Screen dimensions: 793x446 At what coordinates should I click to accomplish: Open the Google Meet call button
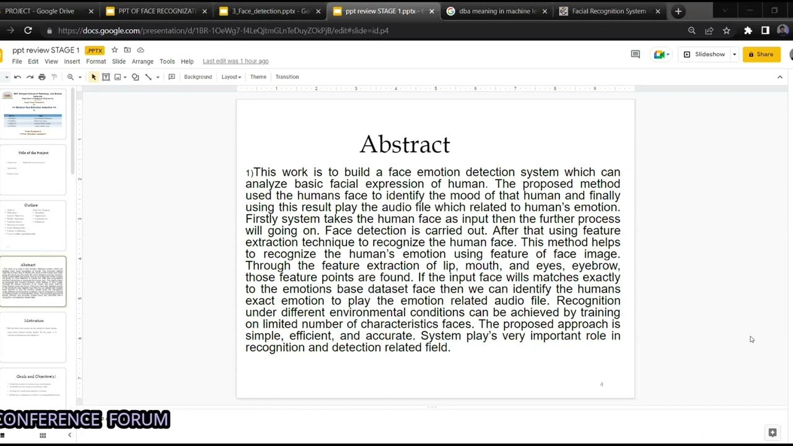[x=662, y=55]
